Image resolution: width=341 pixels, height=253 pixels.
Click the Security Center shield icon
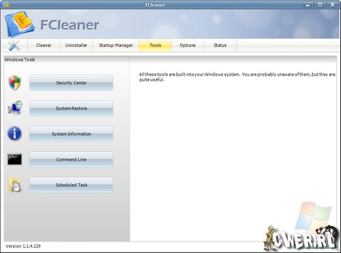point(15,83)
